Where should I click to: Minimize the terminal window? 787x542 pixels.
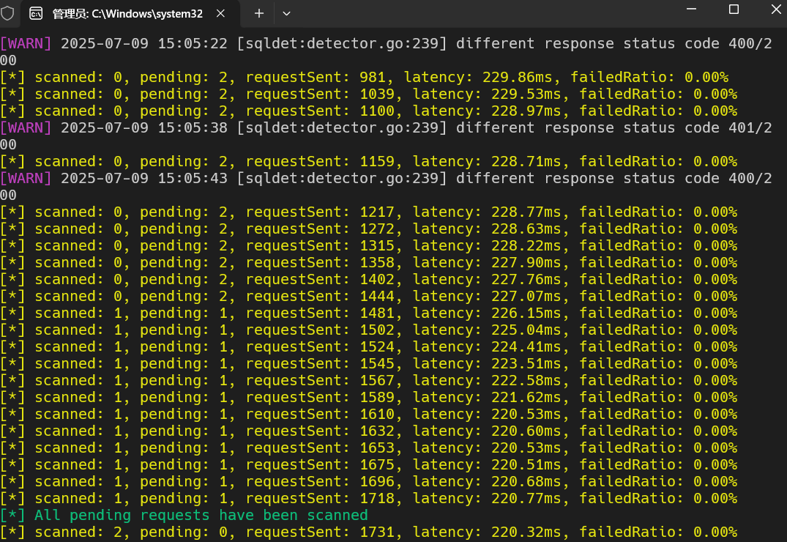(691, 9)
